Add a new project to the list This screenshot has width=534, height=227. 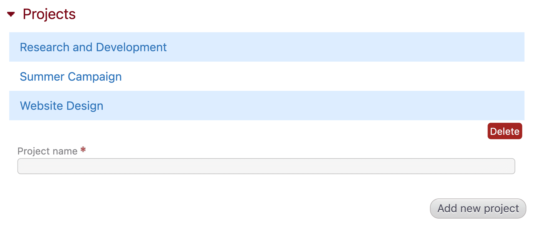click(x=478, y=208)
